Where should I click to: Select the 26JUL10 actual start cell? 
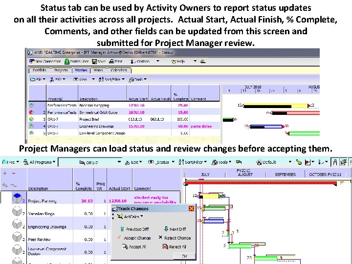tap(138, 112)
